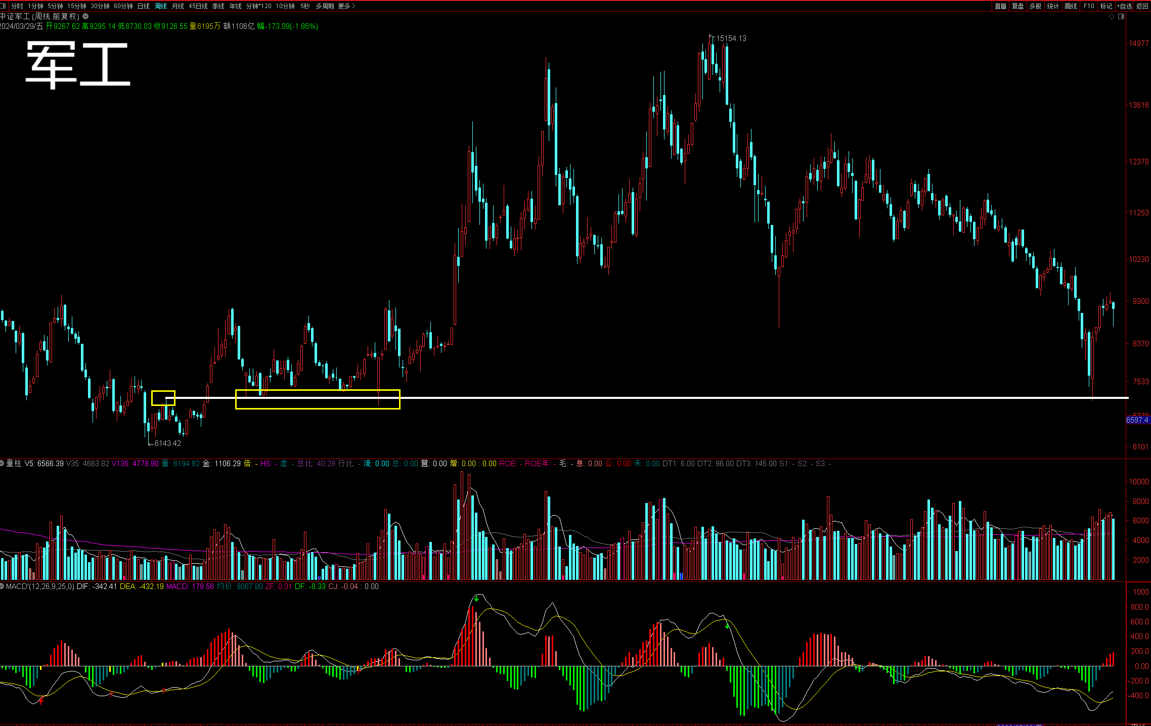Click the DIF: -342.41 value
This screenshot has width=1151, height=726.
point(97,586)
